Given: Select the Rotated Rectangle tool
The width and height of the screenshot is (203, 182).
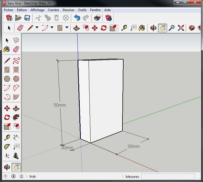Looking at the screenshot, I should (16, 69).
